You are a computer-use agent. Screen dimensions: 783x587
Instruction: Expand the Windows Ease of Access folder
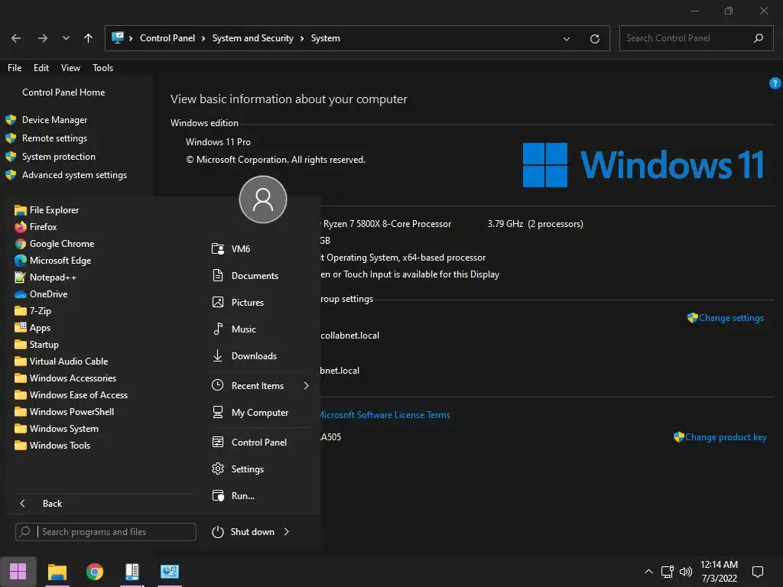coord(79,395)
